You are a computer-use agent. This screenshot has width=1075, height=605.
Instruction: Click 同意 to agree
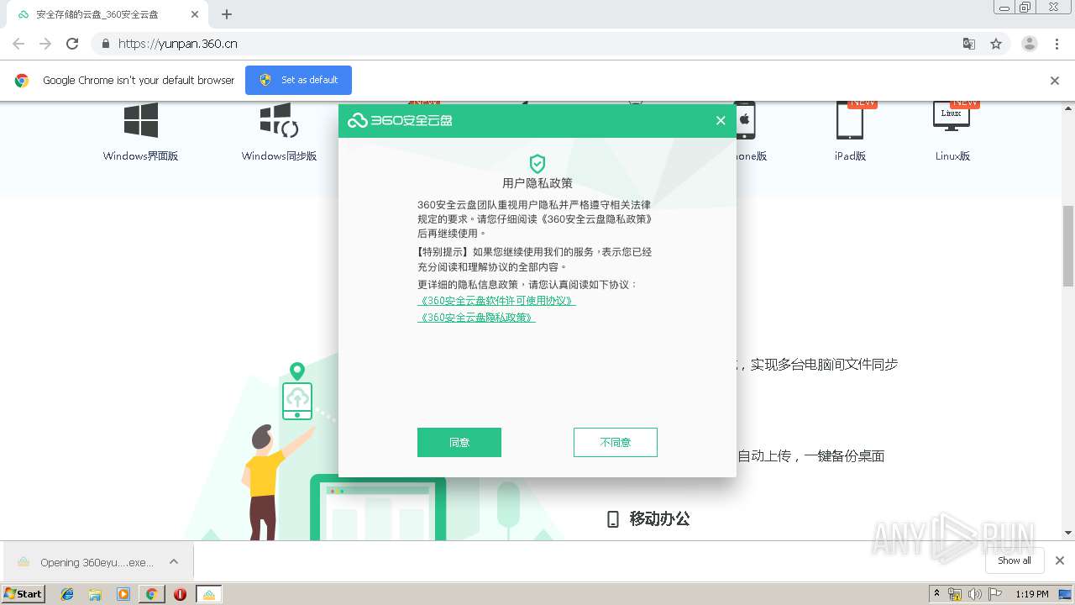459,443
